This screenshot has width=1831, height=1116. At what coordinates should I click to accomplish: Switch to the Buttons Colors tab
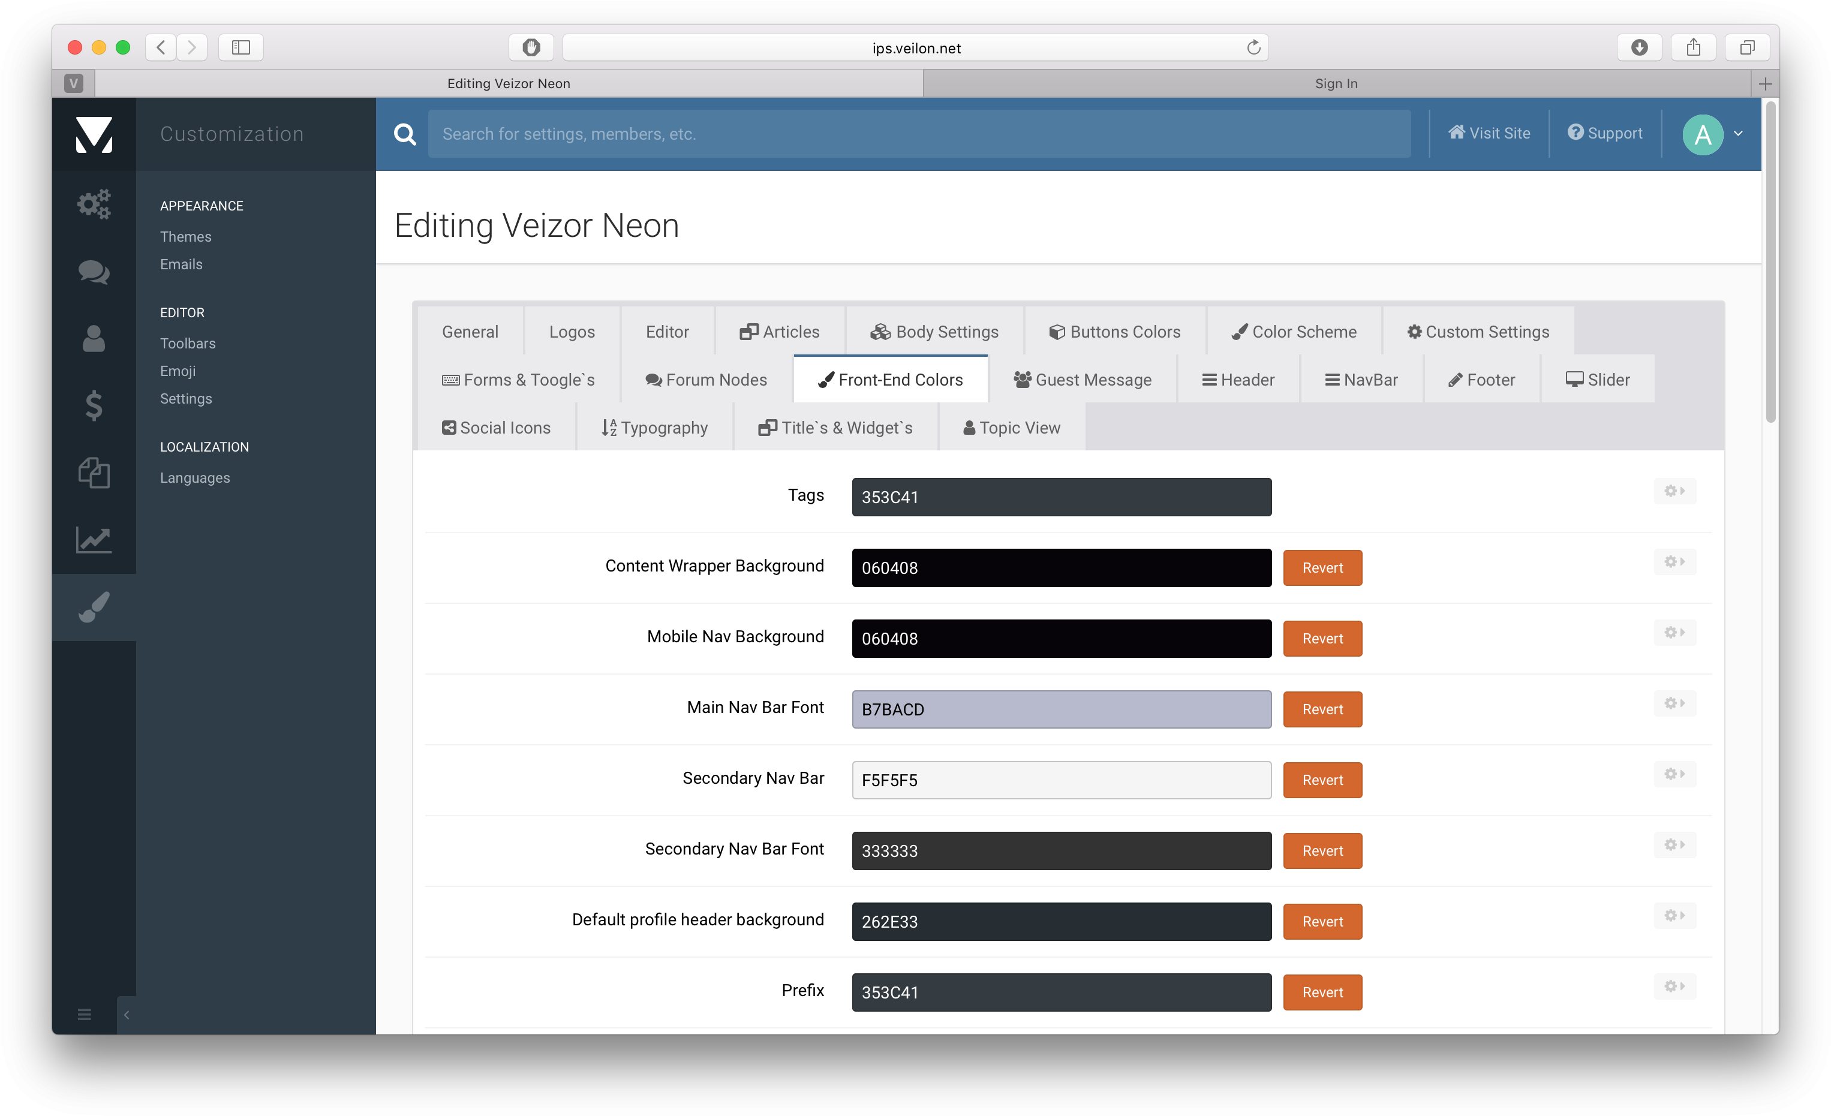click(1114, 332)
